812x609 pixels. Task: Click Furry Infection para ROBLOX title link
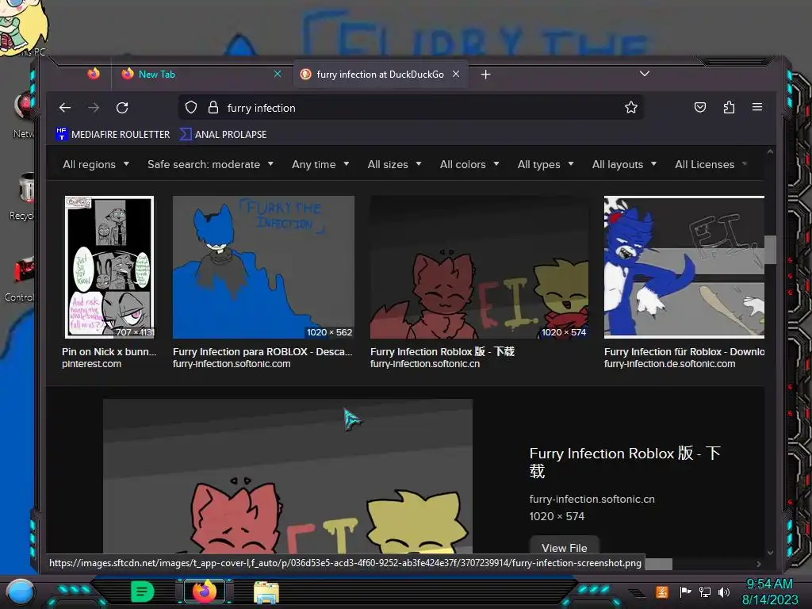(262, 351)
